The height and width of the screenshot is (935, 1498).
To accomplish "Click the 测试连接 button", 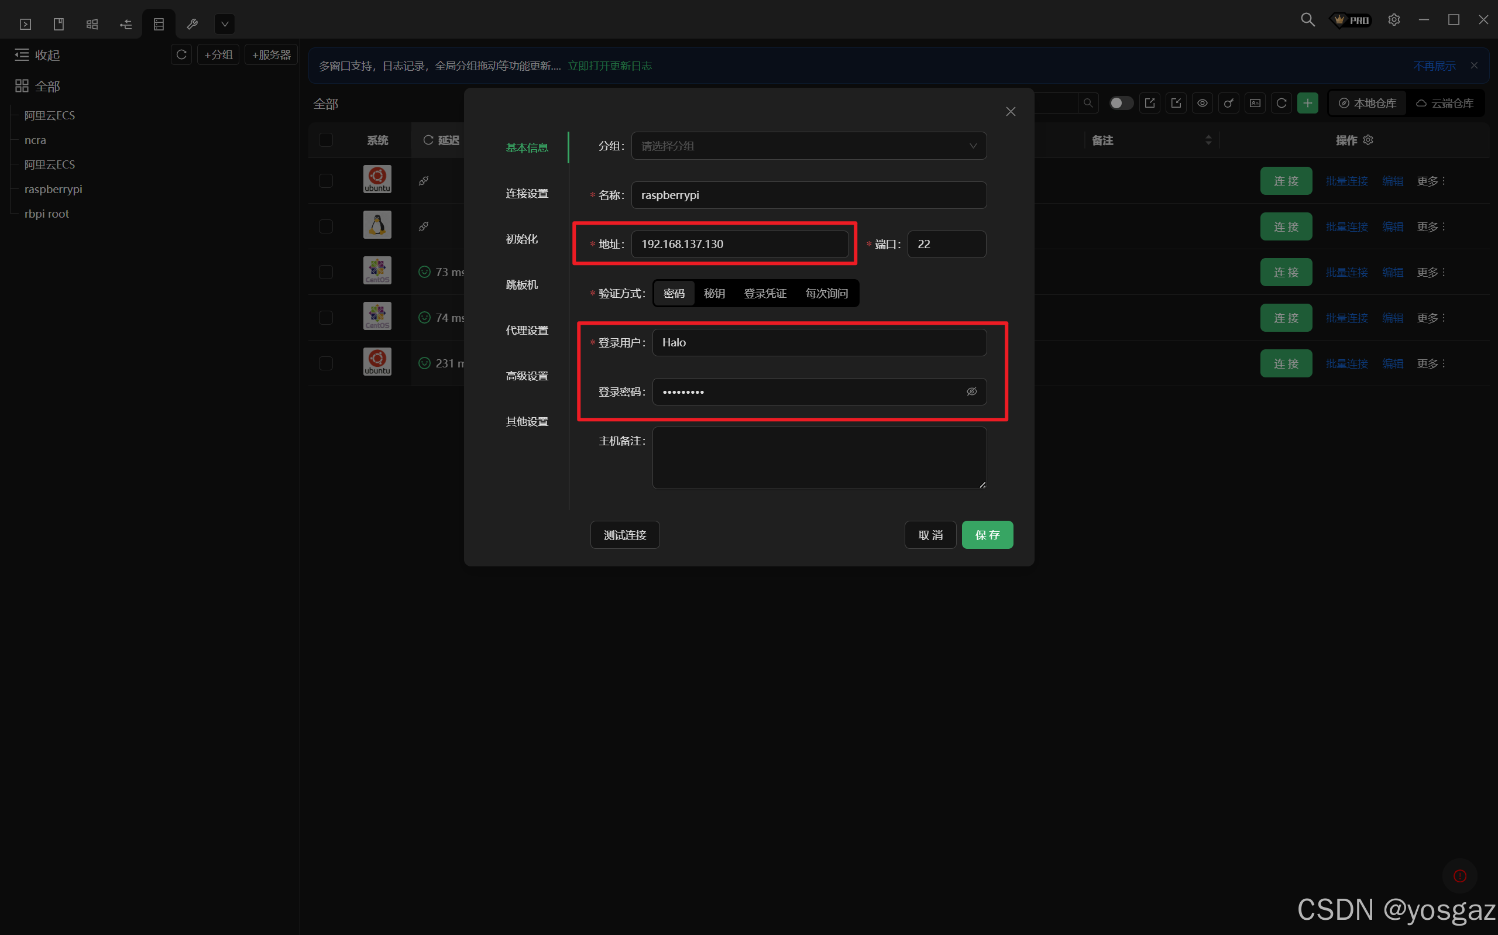I will pos(624,535).
